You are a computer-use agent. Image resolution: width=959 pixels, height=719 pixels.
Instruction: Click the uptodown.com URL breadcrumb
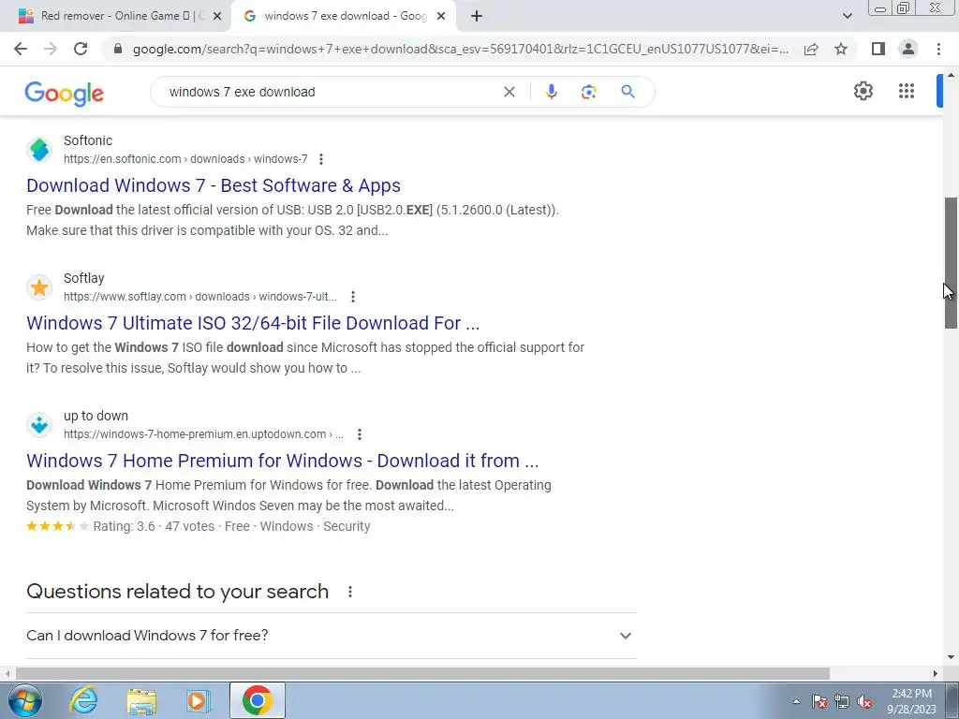(203, 434)
